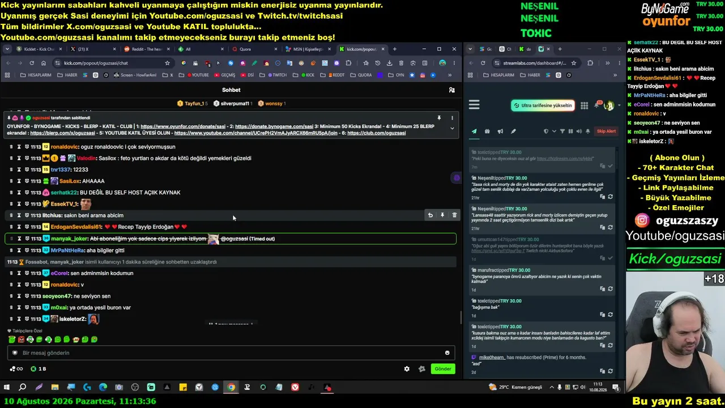The height and width of the screenshot is (408, 725).
Task: Select the megaphone icon tab in Streamlabs
Action: (x=500, y=131)
